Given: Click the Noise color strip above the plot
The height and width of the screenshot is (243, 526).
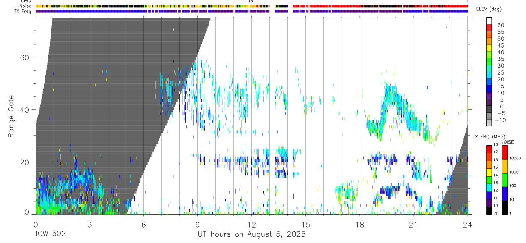Looking at the screenshot, I should tap(251, 6).
